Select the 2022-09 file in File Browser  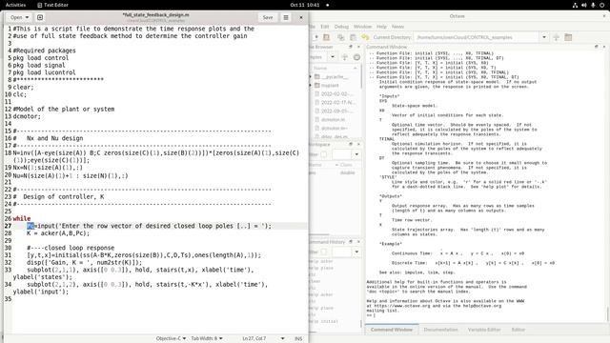(x=335, y=111)
